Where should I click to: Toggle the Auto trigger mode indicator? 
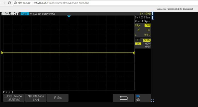24,14
